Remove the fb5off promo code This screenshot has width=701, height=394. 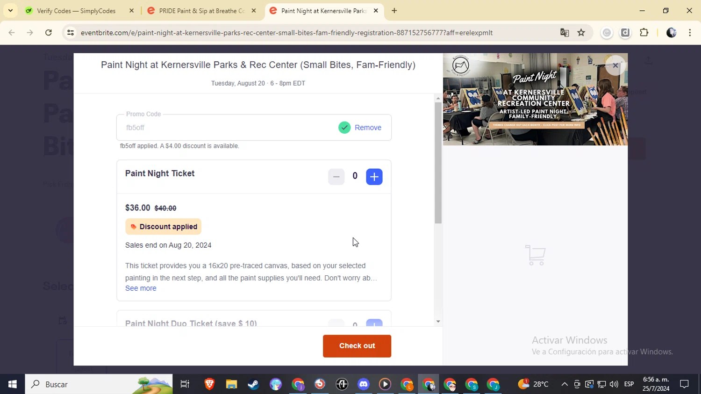click(x=368, y=128)
